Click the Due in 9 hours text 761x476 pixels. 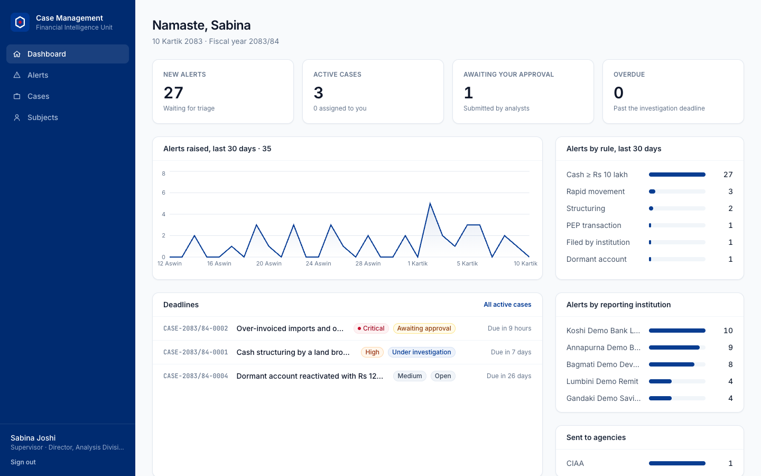(x=509, y=328)
